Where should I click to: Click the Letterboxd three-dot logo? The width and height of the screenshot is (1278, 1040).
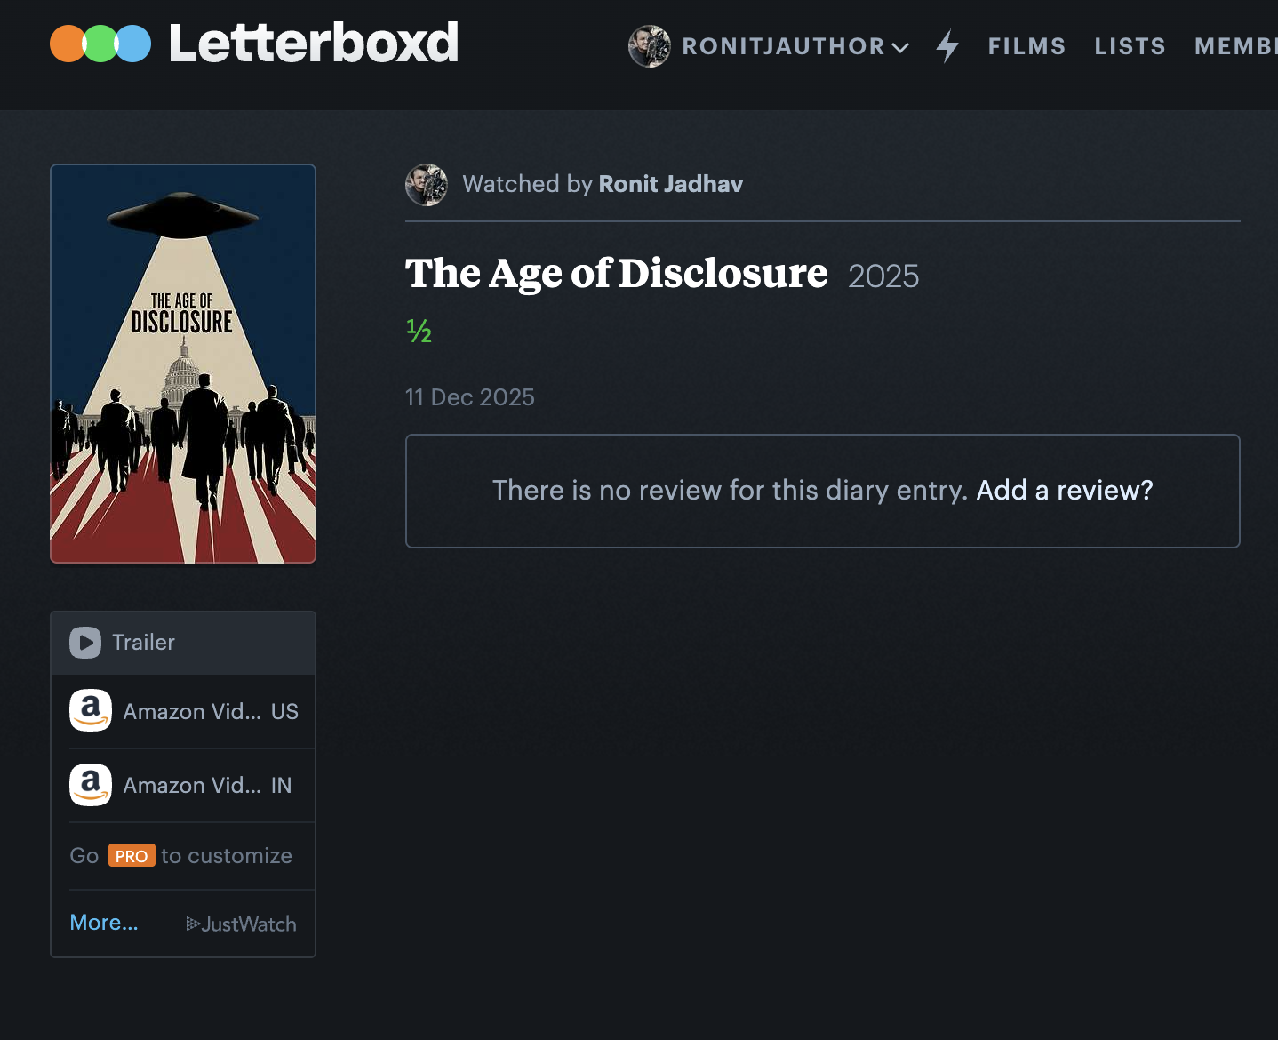pyautogui.click(x=100, y=44)
